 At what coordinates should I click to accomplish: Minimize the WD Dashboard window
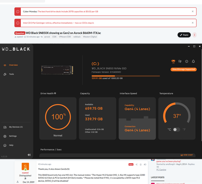point(189,46)
